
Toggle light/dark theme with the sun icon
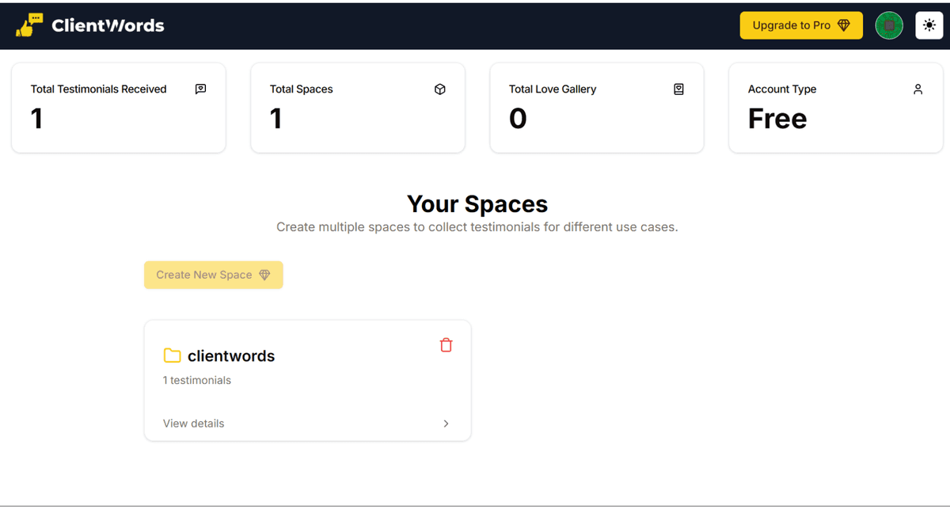click(929, 25)
